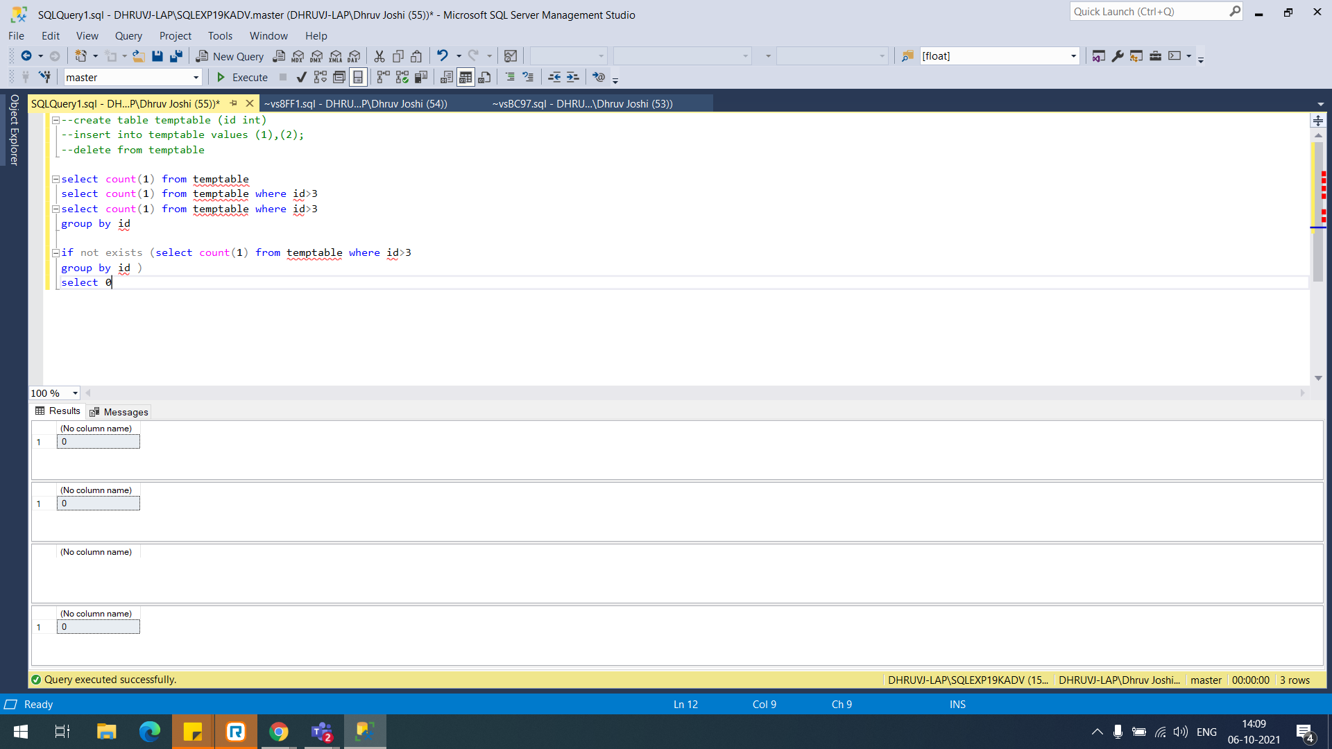The height and width of the screenshot is (749, 1332).
Task: Click the Paste icon
Action: click(416, 56)
